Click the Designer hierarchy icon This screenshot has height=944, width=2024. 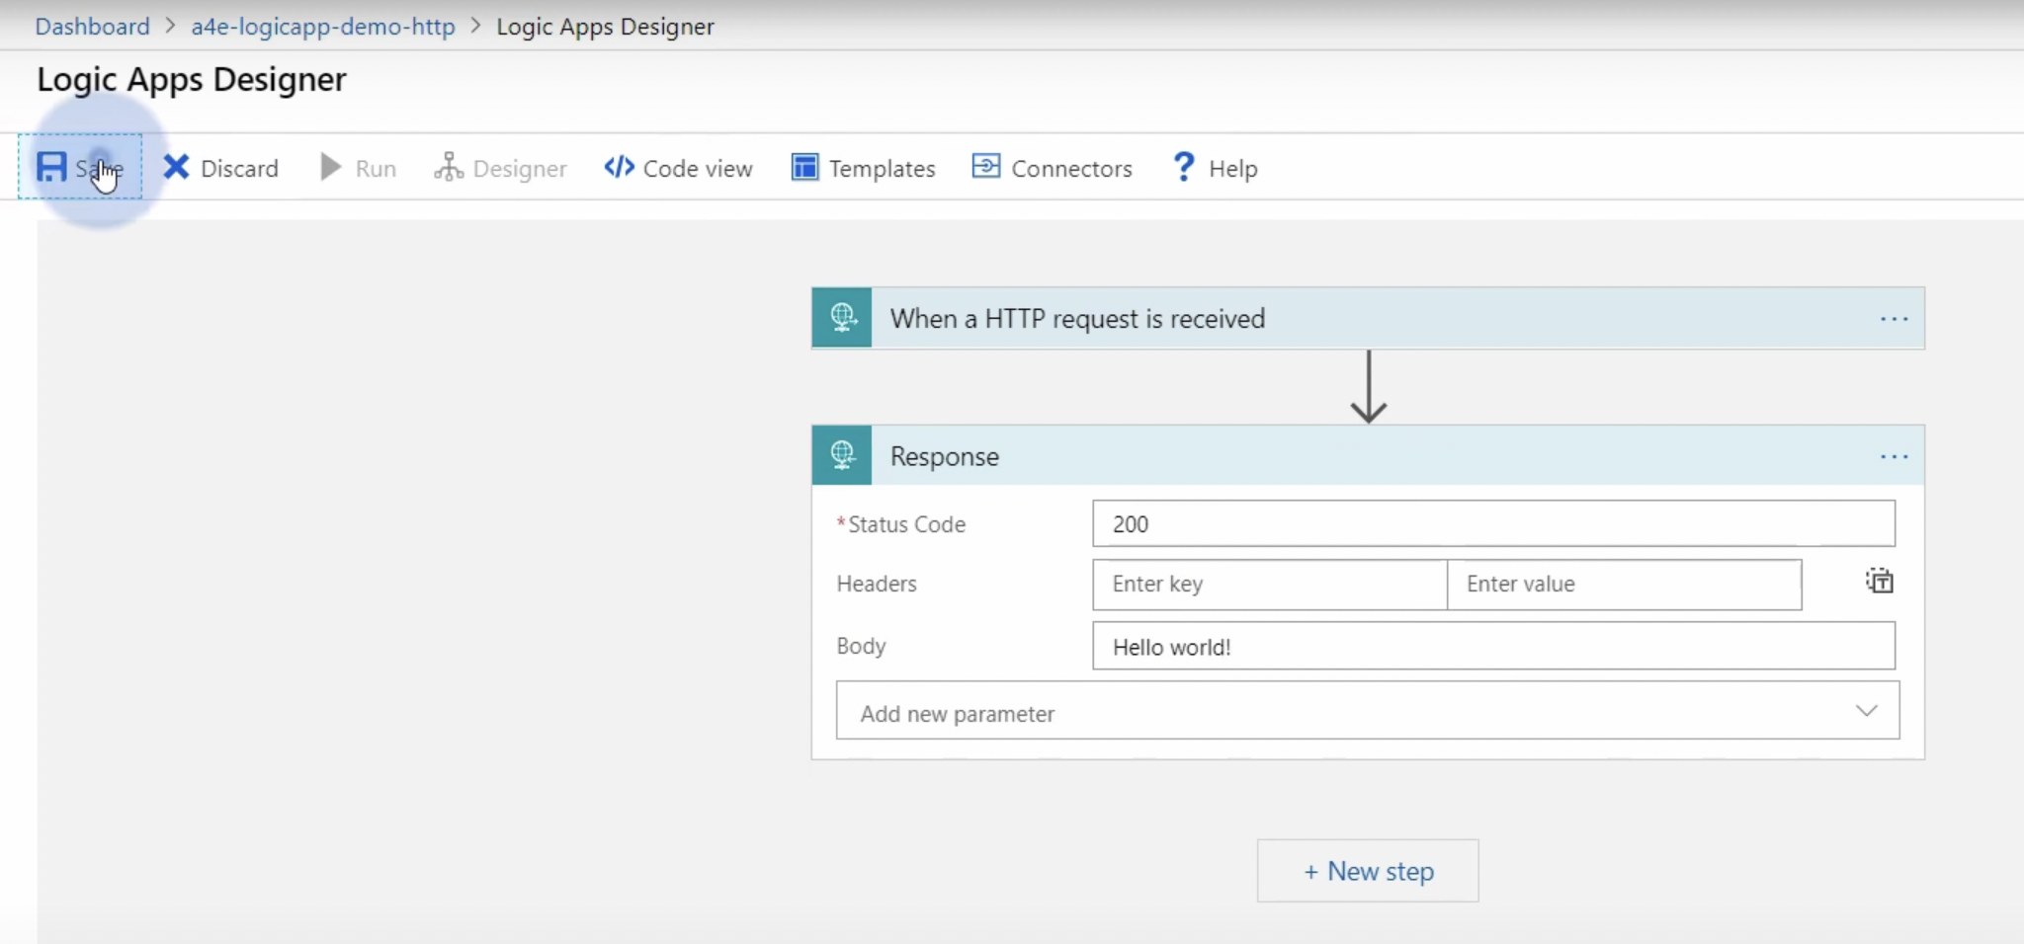(x=449, y=167)
